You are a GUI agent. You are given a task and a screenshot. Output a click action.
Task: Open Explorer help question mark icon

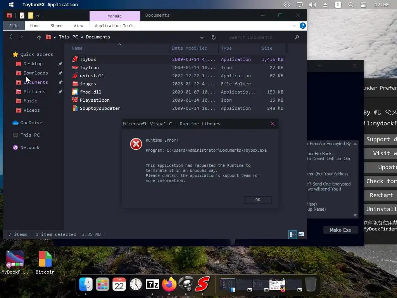point(302,26)
